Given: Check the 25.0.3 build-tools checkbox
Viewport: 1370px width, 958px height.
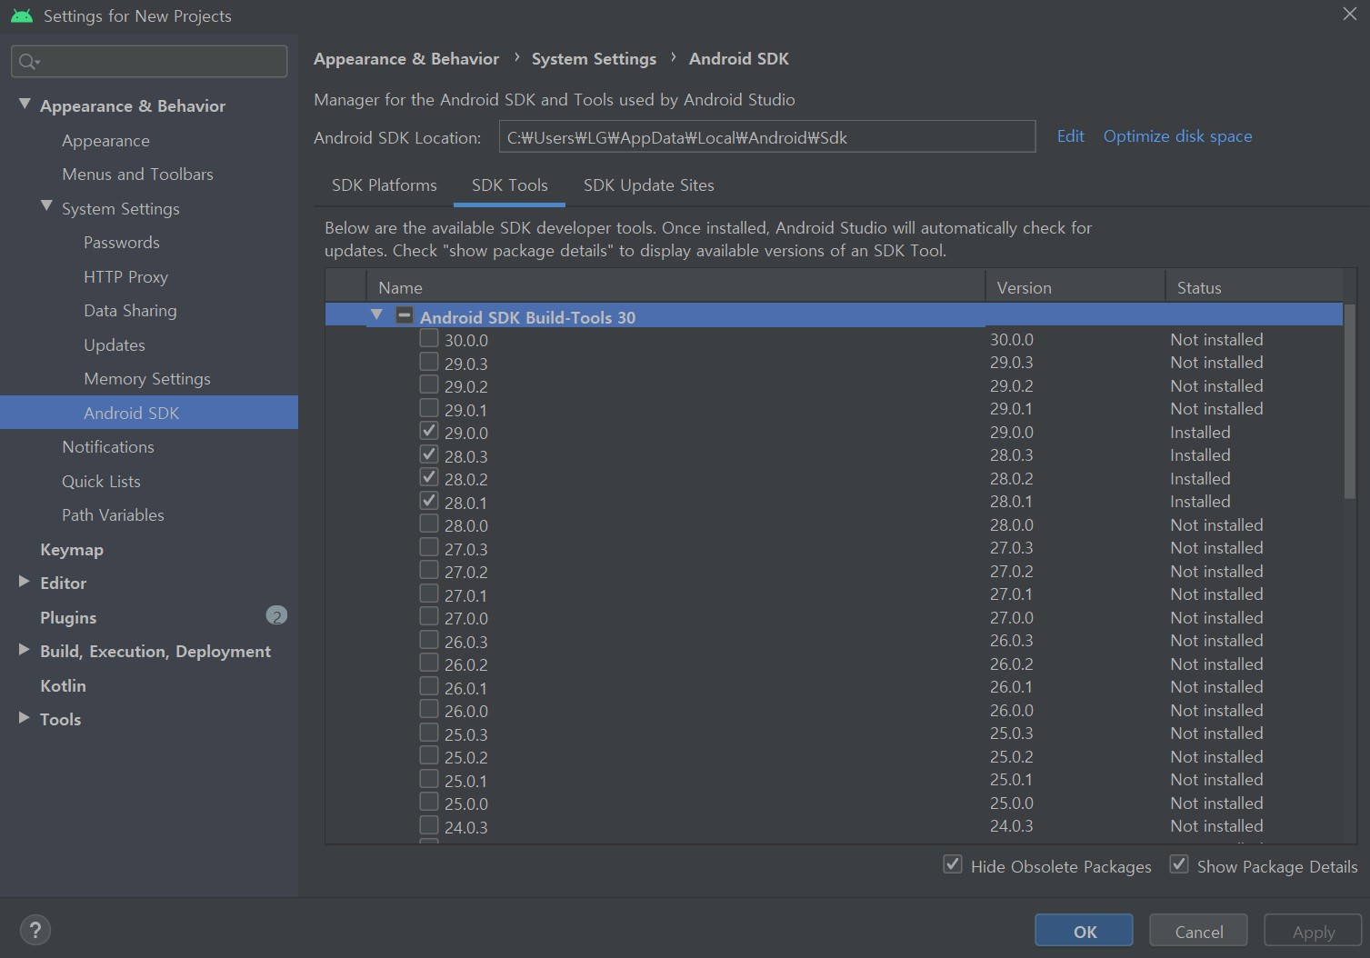Looking at the screenshot, I should tap(429, 733).
